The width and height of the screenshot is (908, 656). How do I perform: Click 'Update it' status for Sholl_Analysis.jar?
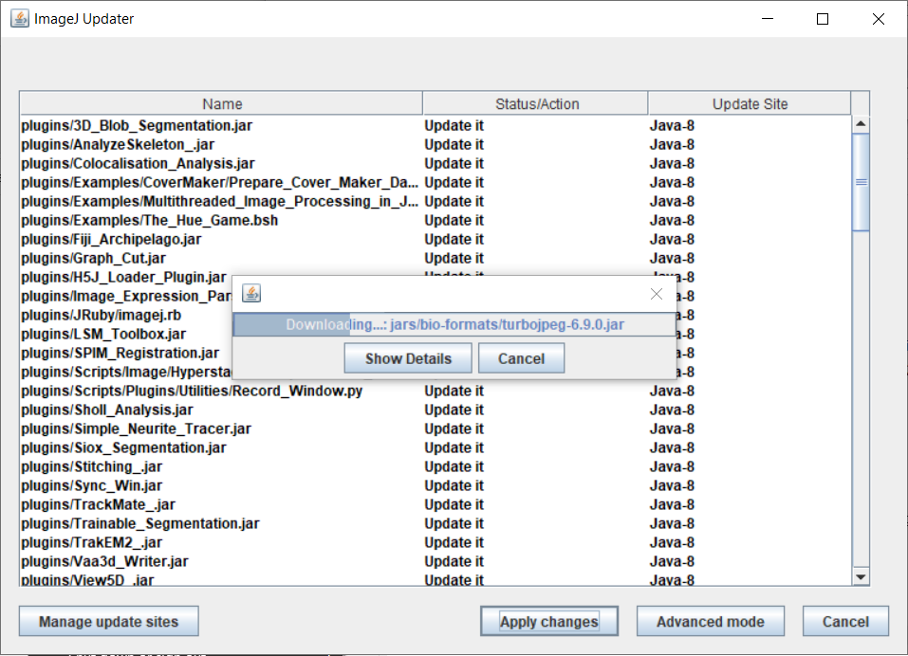point(454,410)
